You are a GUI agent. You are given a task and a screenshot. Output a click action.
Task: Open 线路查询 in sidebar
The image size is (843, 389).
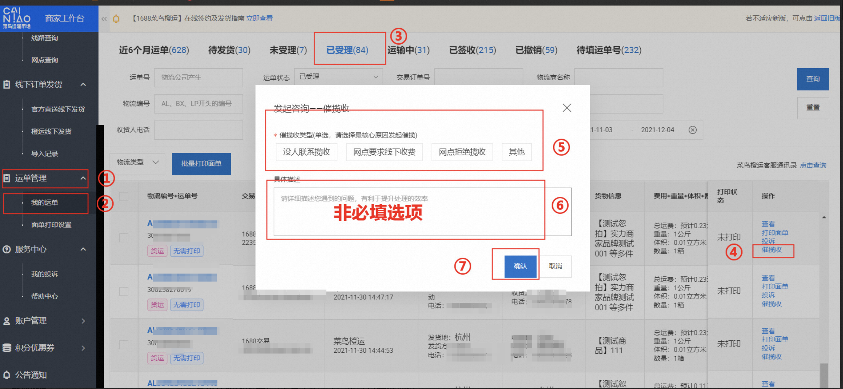coord(44,38)
